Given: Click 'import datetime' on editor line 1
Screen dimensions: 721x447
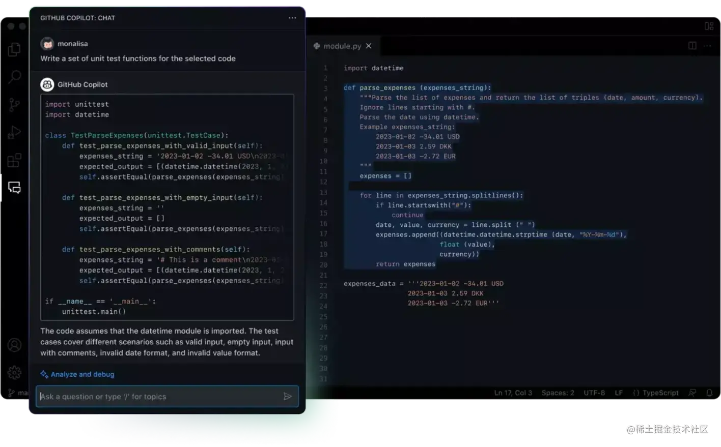Looking at the screenshot, I should [x=373, y=68].
